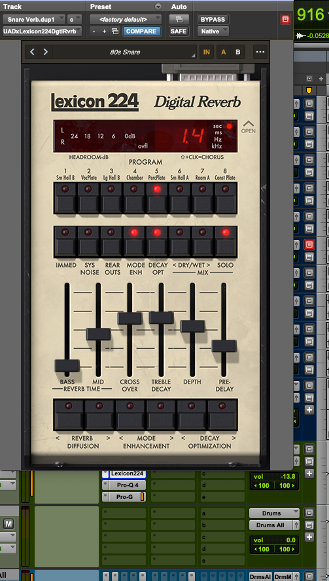Viewport: 329px width, 581px height.
Task: Switch to the A setting
Action: (x=223, y=52)
